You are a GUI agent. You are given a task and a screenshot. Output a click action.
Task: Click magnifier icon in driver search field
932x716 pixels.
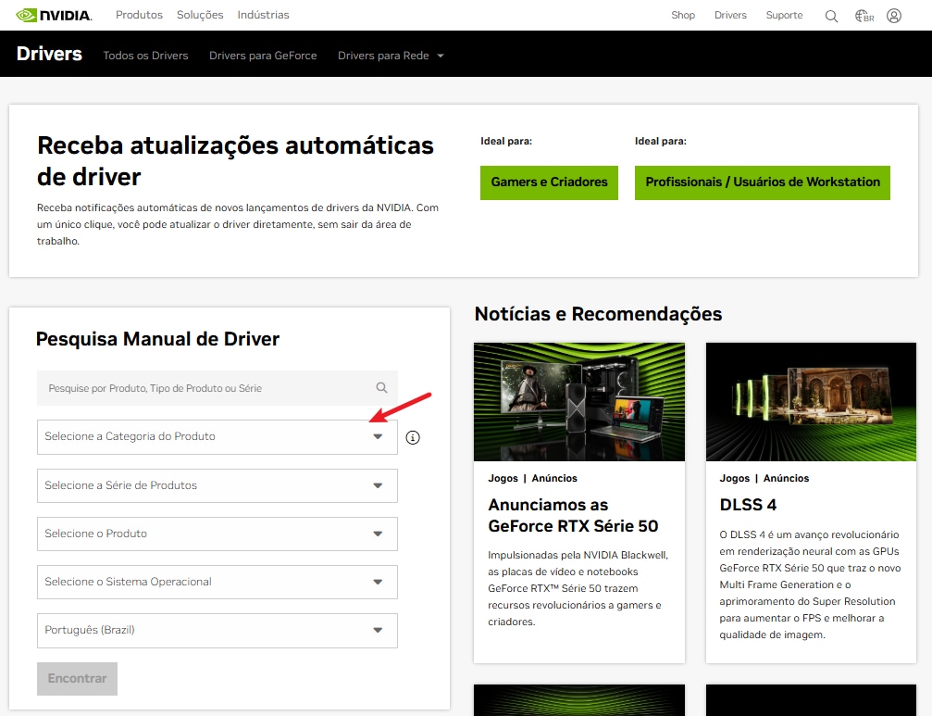point(381,388)
